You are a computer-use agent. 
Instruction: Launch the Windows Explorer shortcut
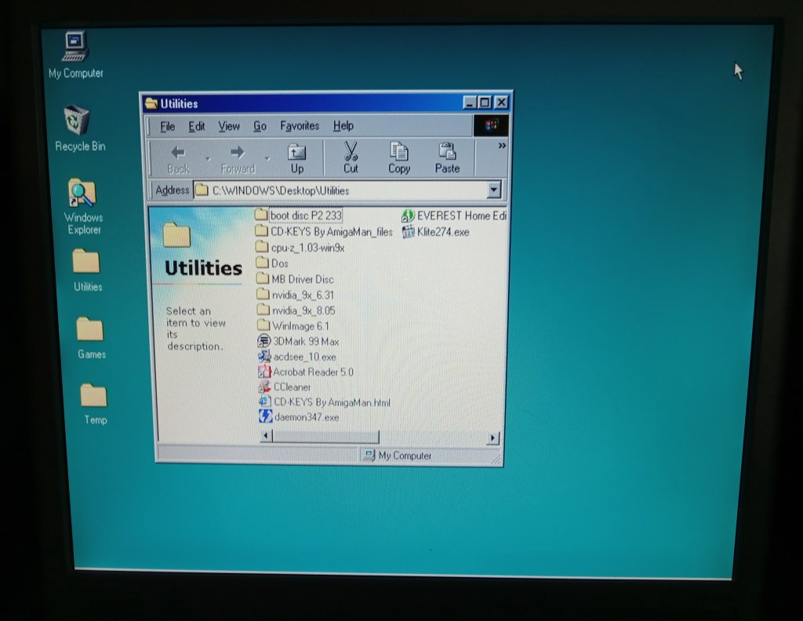click(x=82, y=194)
